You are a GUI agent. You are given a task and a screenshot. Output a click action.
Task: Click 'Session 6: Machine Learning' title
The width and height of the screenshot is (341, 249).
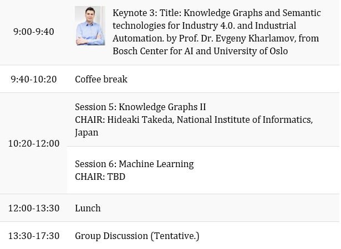(x=134, y=164)
